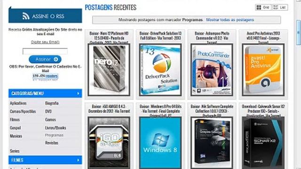
Task: Switch to List view
Action: pyautogui.click(x=280, y=8)
